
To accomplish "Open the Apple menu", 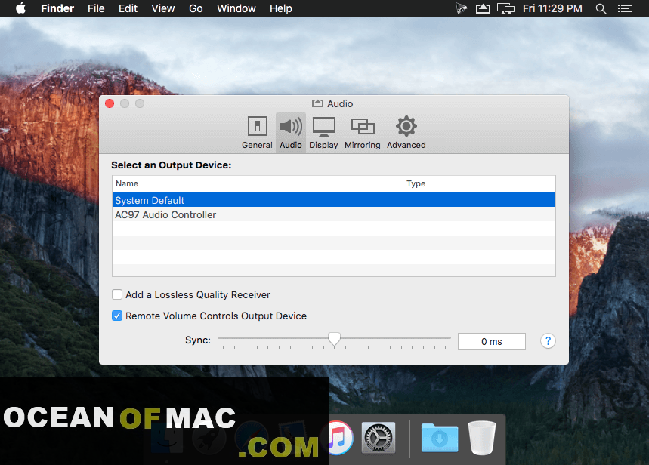I will click(x=20, y=8).
